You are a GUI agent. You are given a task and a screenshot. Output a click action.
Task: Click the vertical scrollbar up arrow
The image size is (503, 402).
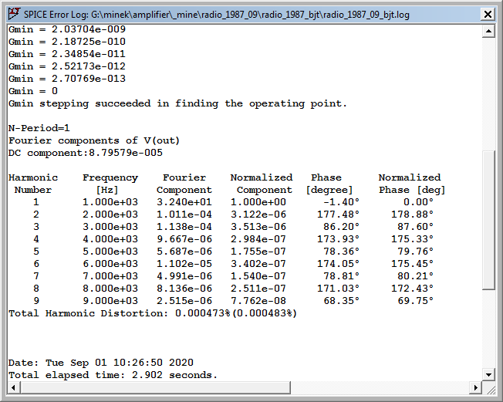(488, 31)
